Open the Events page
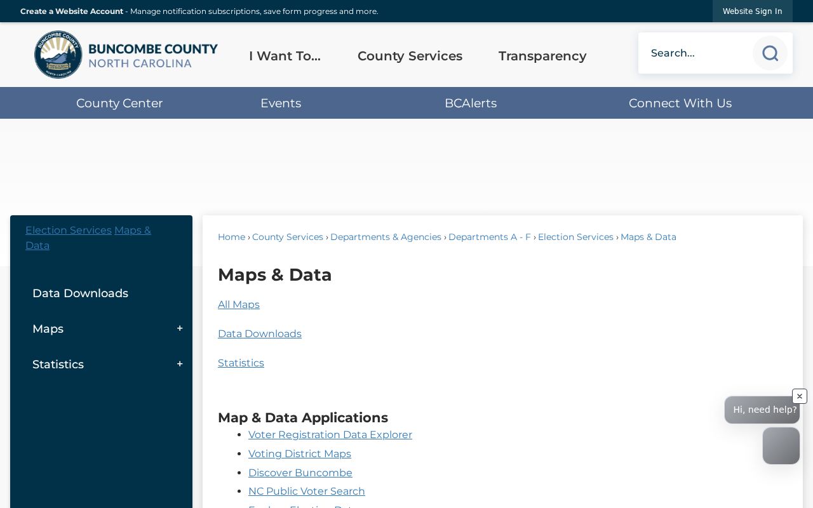This screenshot has height=508, width=813. [281, 103]
